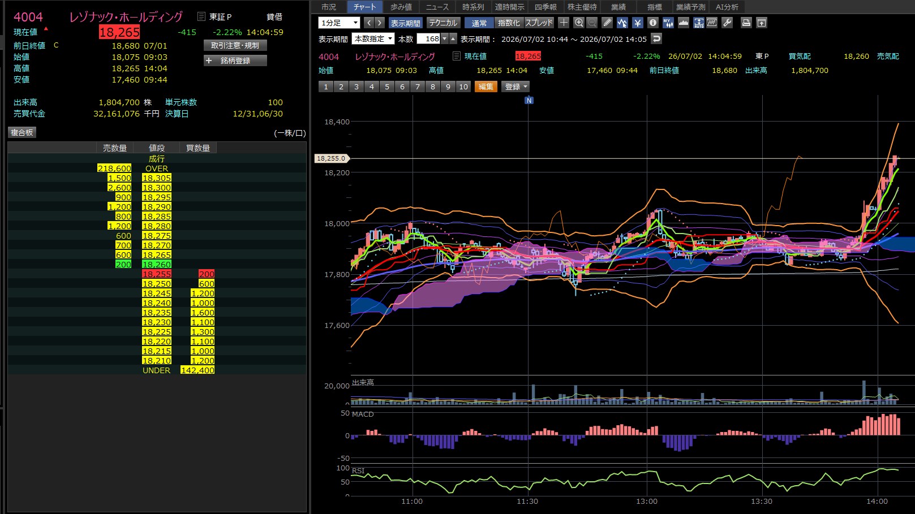The image size is (915, 514).
Task: Open the chart information icon
Action: point(653,23)
